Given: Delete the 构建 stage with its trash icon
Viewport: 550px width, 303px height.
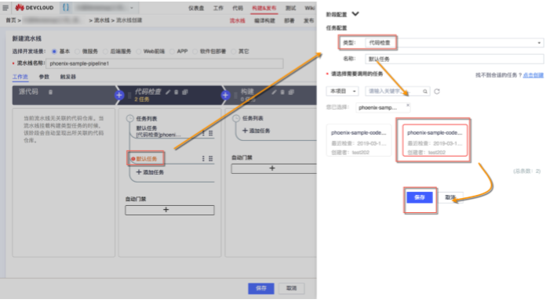Looking at the screenshot, I should pyautogui.click(x=282, y=92).
